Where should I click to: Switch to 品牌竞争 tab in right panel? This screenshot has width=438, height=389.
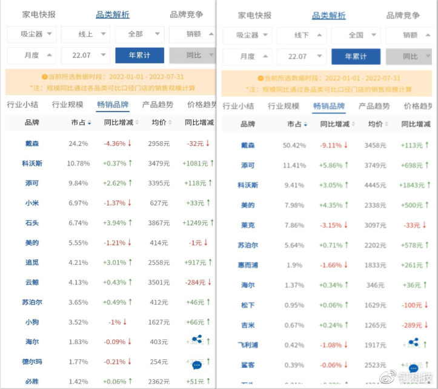(403, 15)
